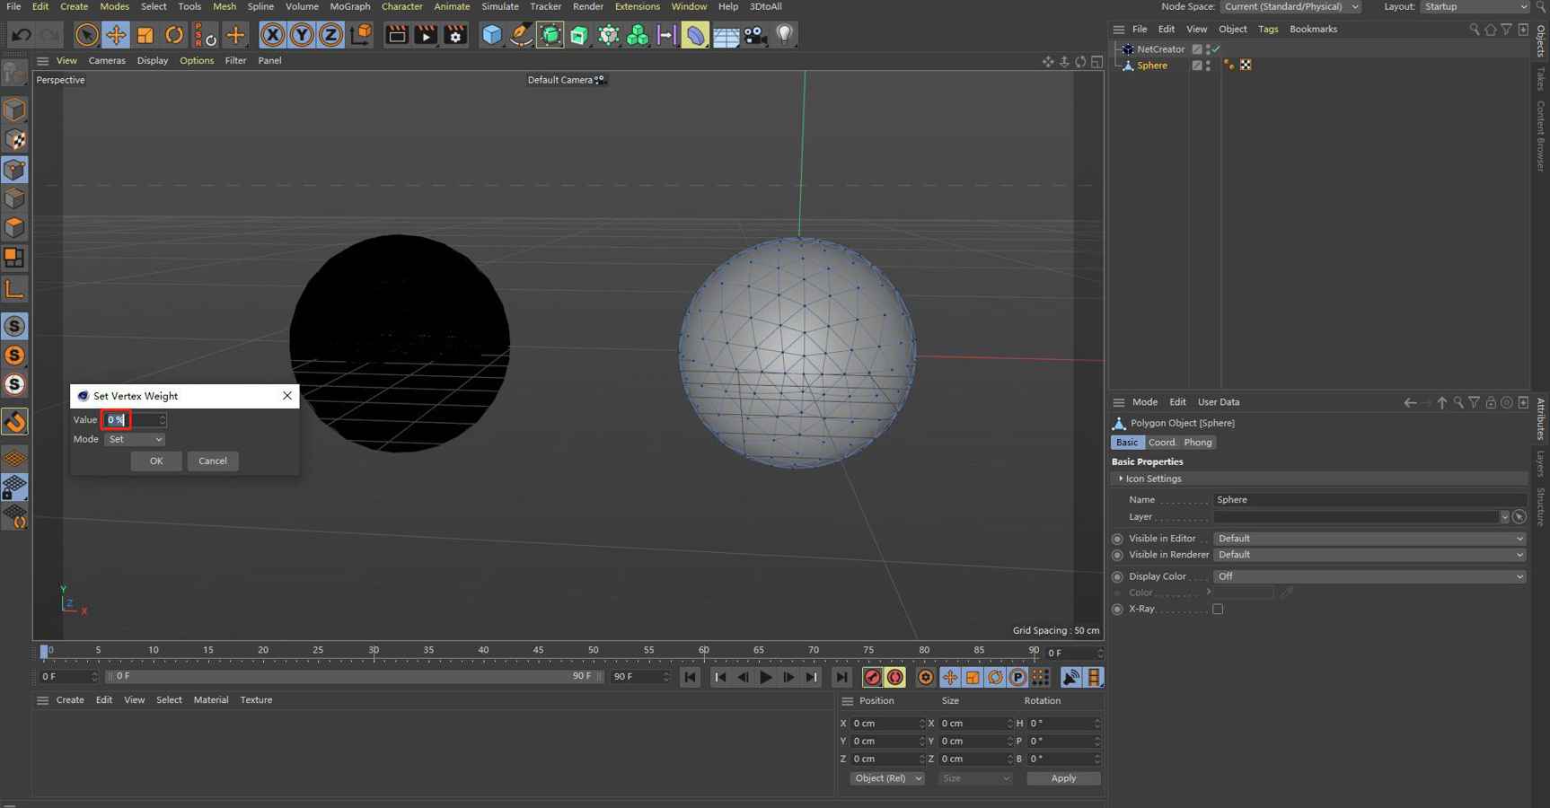
Task: Open Node Space dropdown
Action: point(1290,6)
